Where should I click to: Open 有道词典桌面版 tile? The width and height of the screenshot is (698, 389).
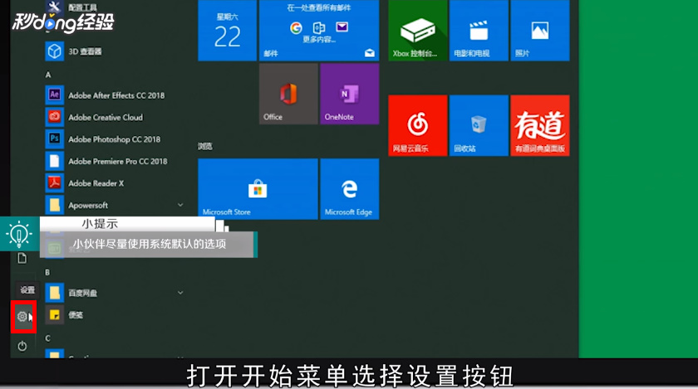point(540,125)
